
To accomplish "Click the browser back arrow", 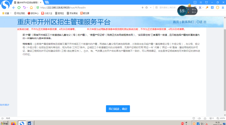I will 14,8.
